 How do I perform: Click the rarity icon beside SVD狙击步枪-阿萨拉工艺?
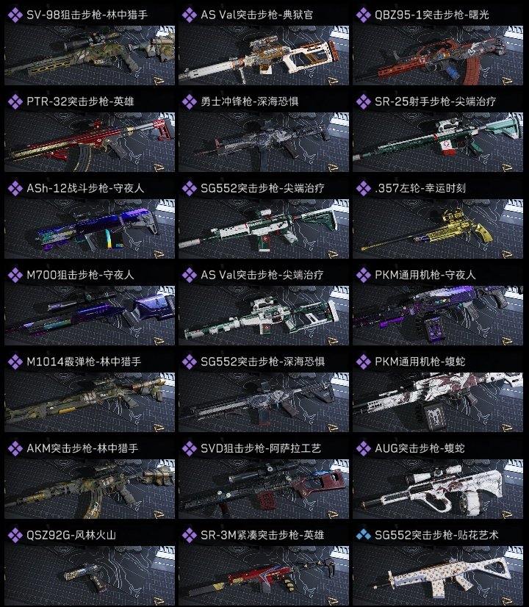click(x=190, y=449)
